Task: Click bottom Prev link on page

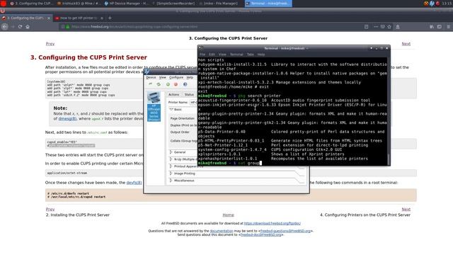Action: tap(50, 210)
